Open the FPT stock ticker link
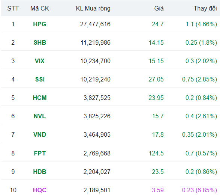The width and height of the screenshot is (220, 196). (40, 153)
